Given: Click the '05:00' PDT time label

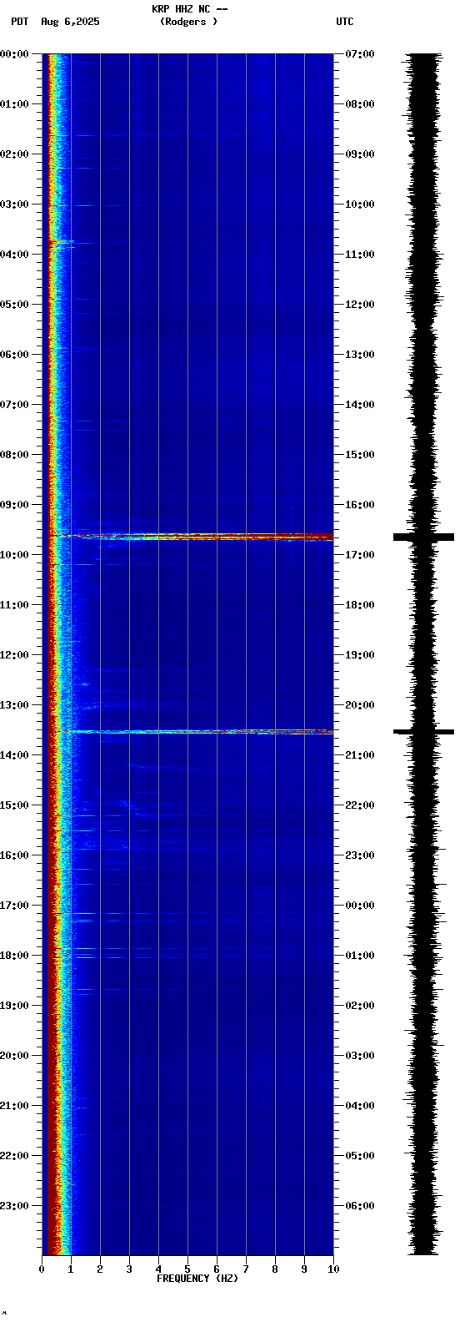Looking at the screenshot, I should click(x=14, y=305).
